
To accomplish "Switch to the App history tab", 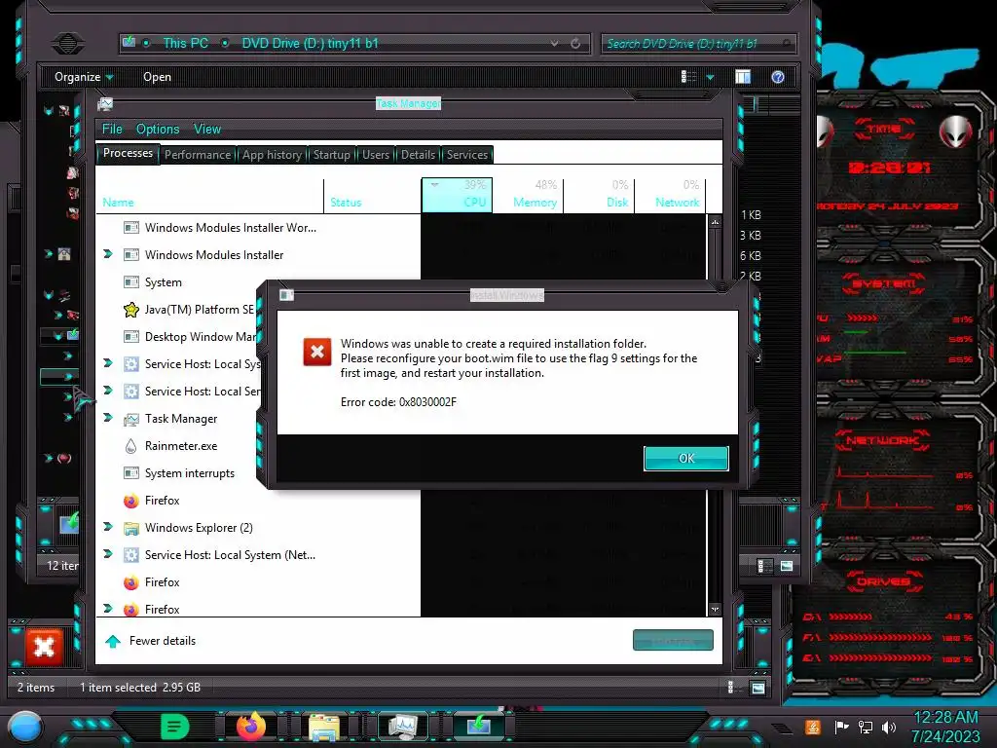I will pos(272,155).
